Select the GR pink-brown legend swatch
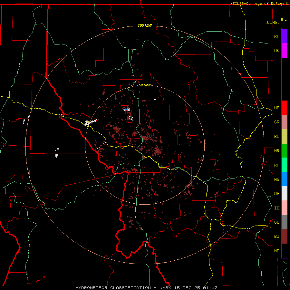Viewport: 290px width, 290px height. point(285,122)
